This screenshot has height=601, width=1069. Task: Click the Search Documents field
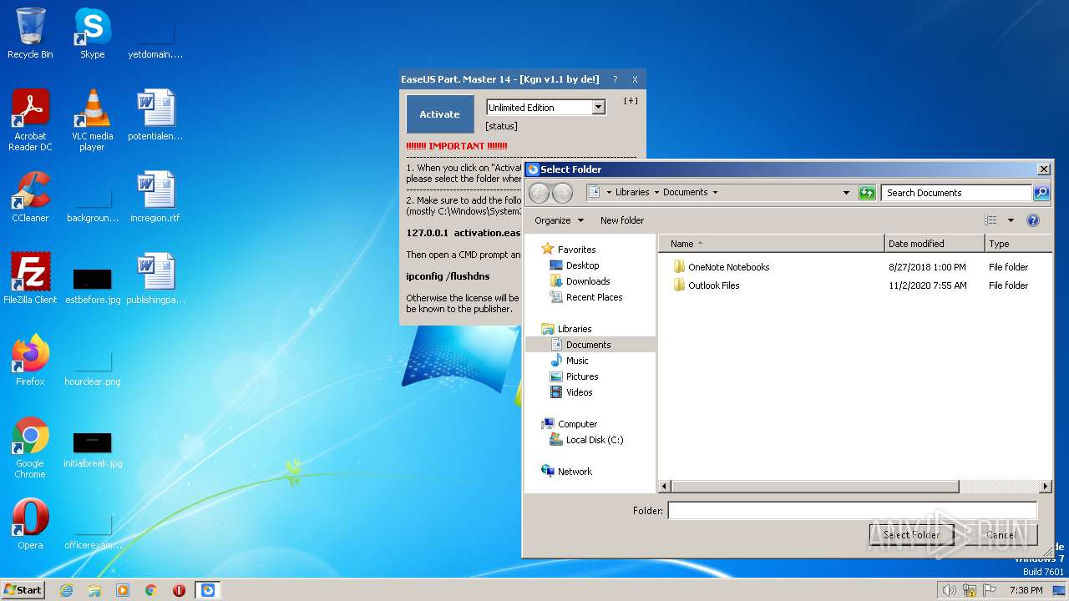[x=956, y=193]
